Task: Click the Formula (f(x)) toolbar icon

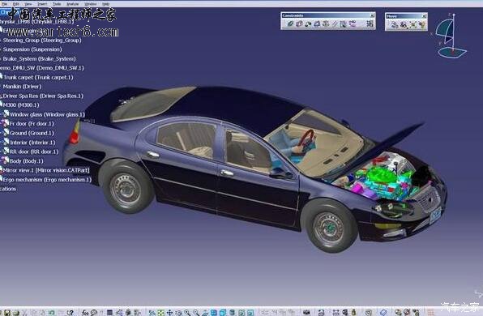Action: (85, 313)
